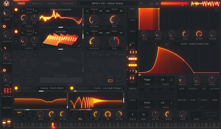This screenshot has width=221, height=129.
Task: Click the OSC 1 POS macro modulation ring indicator
Action: [4, 70]
